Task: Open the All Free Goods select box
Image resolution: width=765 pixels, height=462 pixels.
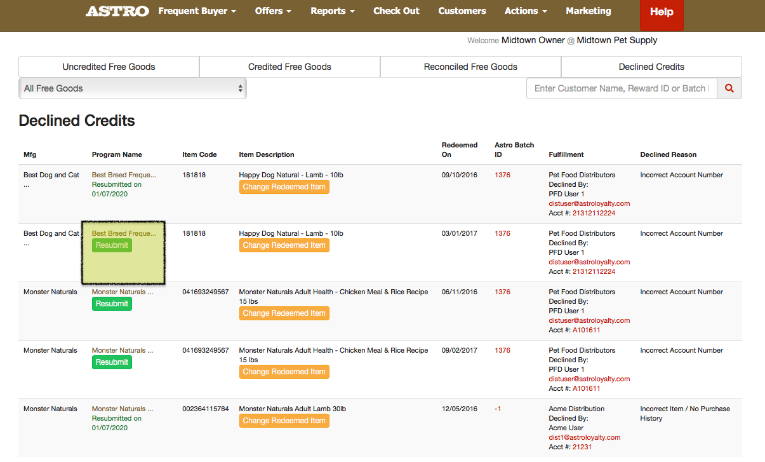Action: pos(133,88)
